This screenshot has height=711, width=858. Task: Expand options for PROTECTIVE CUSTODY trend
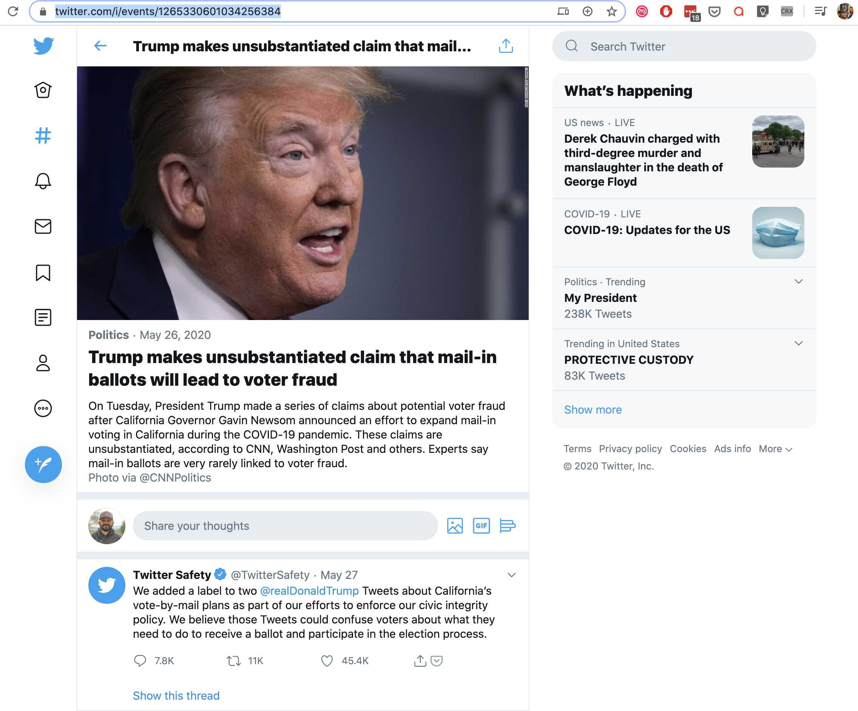point(798,343)
